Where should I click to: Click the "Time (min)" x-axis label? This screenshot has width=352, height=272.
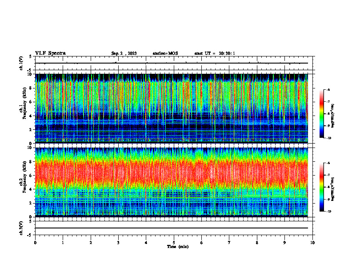click(x=178, y=247)
